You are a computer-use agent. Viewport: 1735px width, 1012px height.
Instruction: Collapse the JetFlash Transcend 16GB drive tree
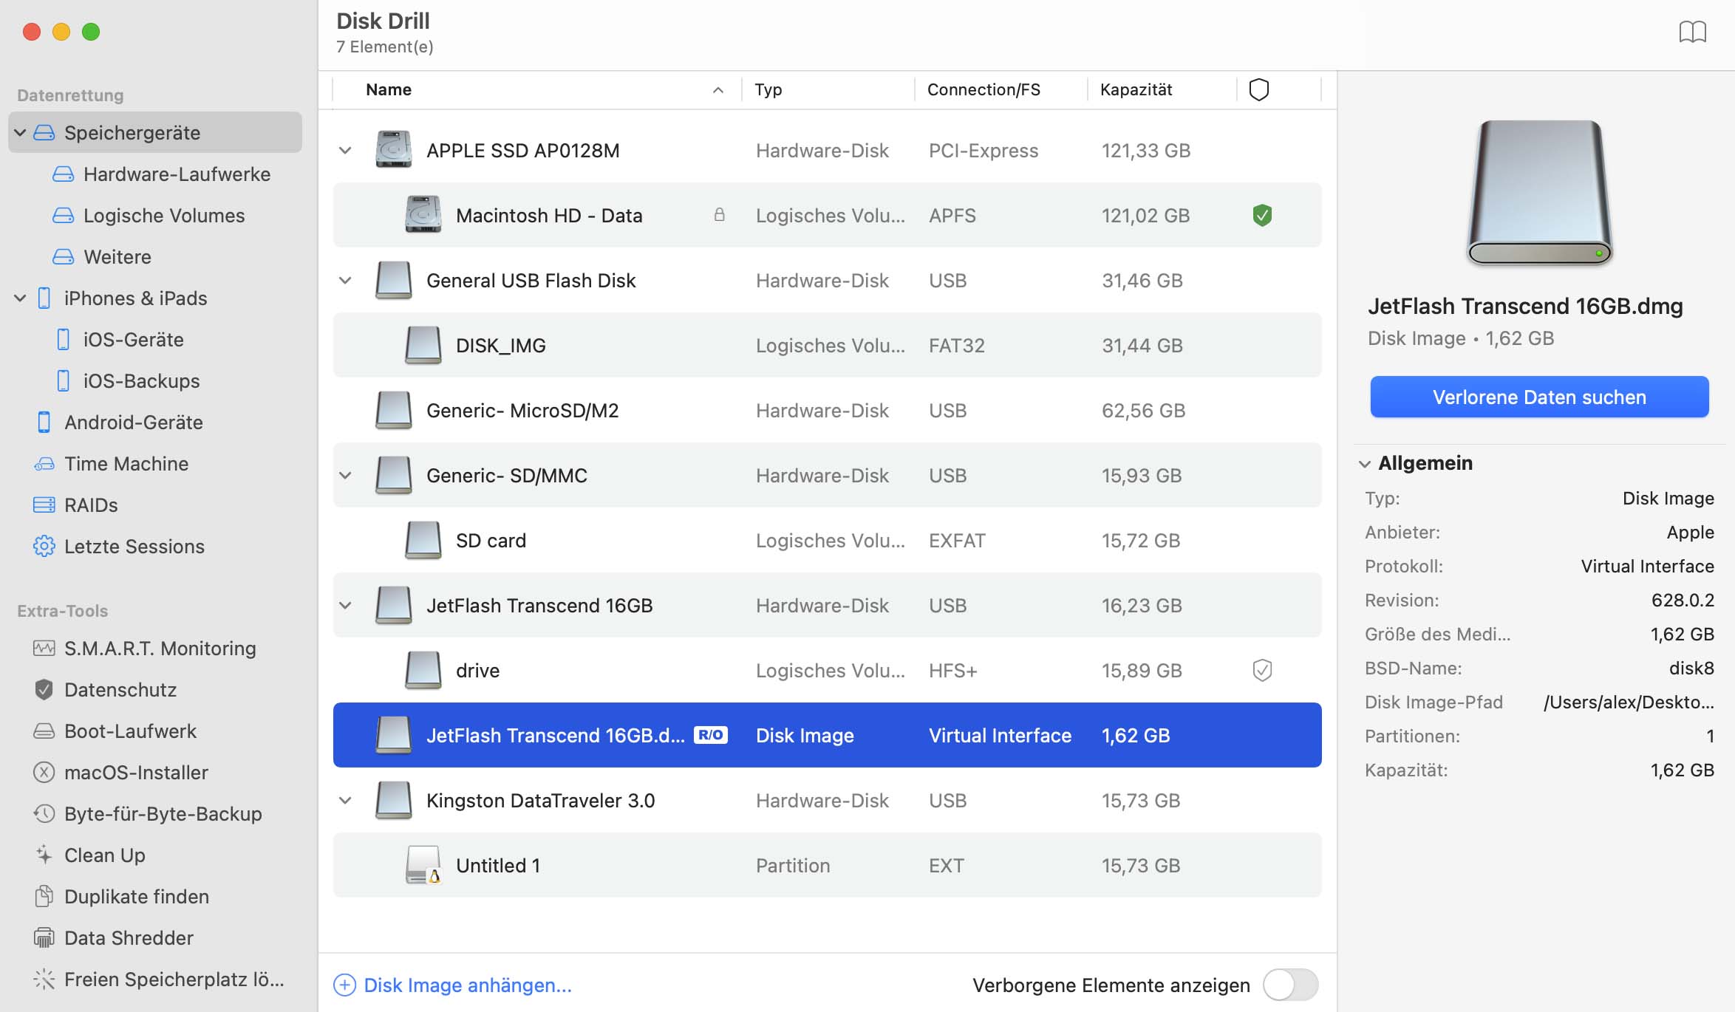pos(347,605)
